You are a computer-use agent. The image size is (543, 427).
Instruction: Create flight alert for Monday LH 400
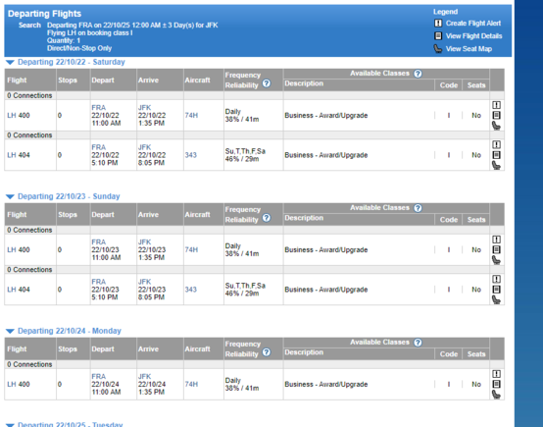pos(496,374)
